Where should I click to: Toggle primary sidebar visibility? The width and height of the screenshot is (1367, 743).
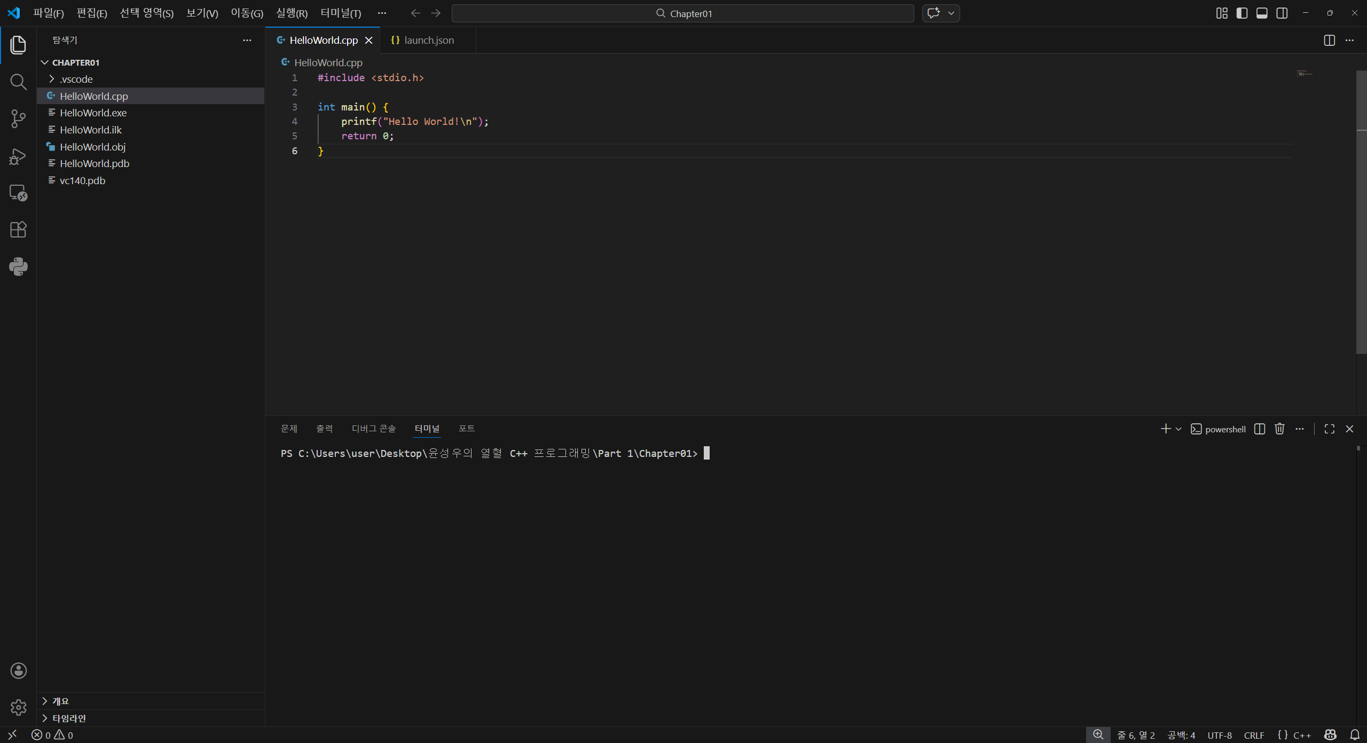tap(1242, 13)
